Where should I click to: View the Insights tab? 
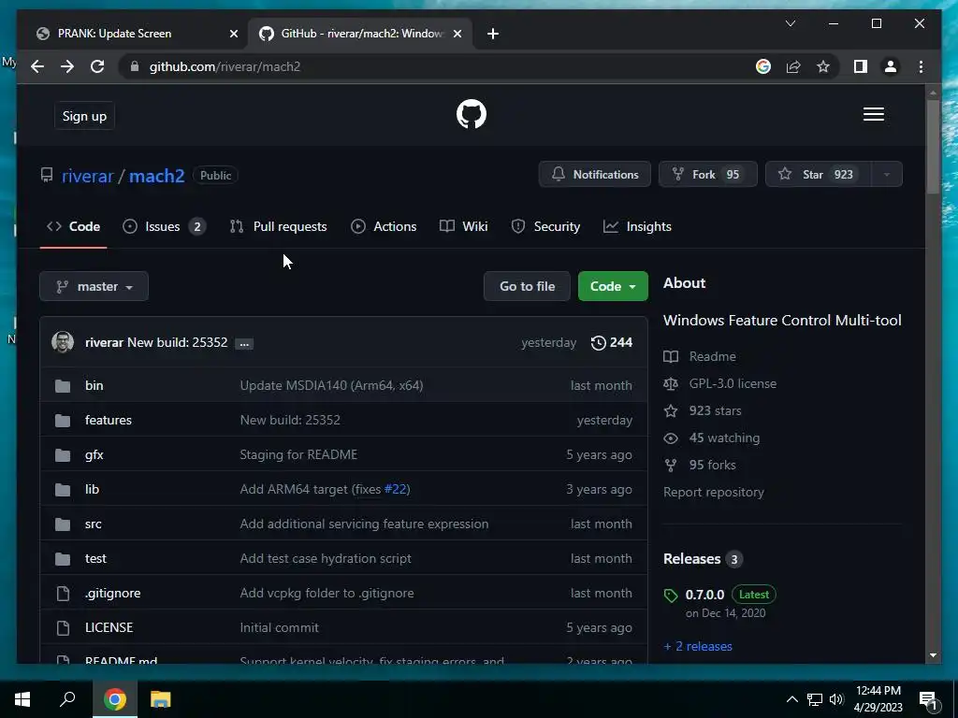coord(637,226)
